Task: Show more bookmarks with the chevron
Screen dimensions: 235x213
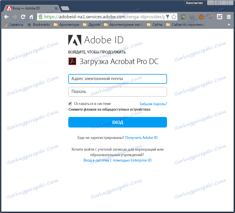Action: click(x=229, y=25)
